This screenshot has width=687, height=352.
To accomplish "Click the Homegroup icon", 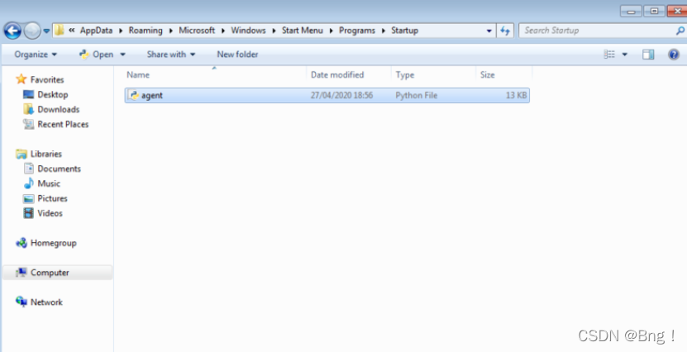I will [21, 243].
